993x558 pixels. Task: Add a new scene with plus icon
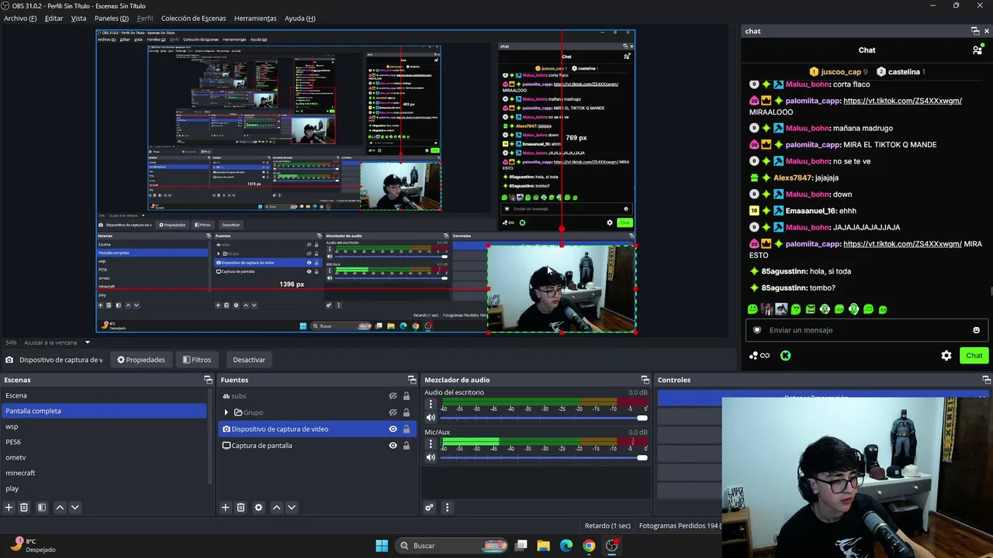coord(9,508)
